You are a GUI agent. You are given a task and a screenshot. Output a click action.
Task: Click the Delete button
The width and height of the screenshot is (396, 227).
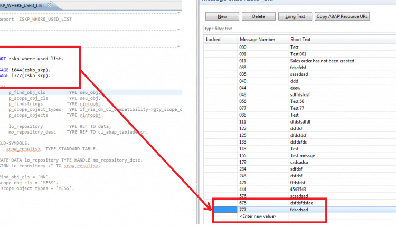258,16
